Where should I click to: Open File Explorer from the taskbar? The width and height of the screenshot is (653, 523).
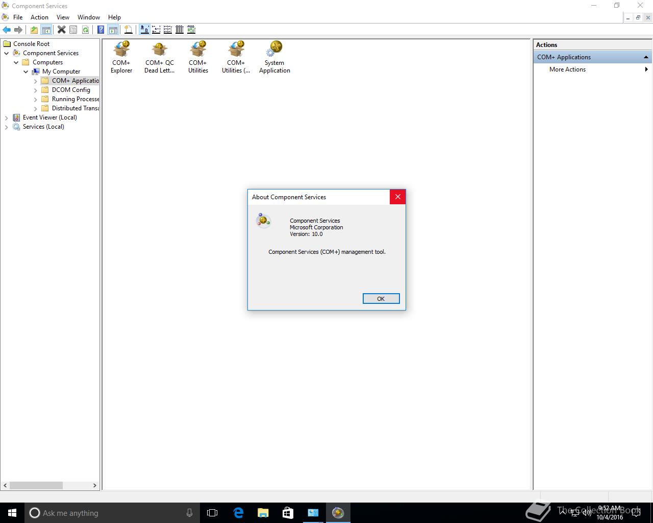pyautogui.click(x=263, y=513)
